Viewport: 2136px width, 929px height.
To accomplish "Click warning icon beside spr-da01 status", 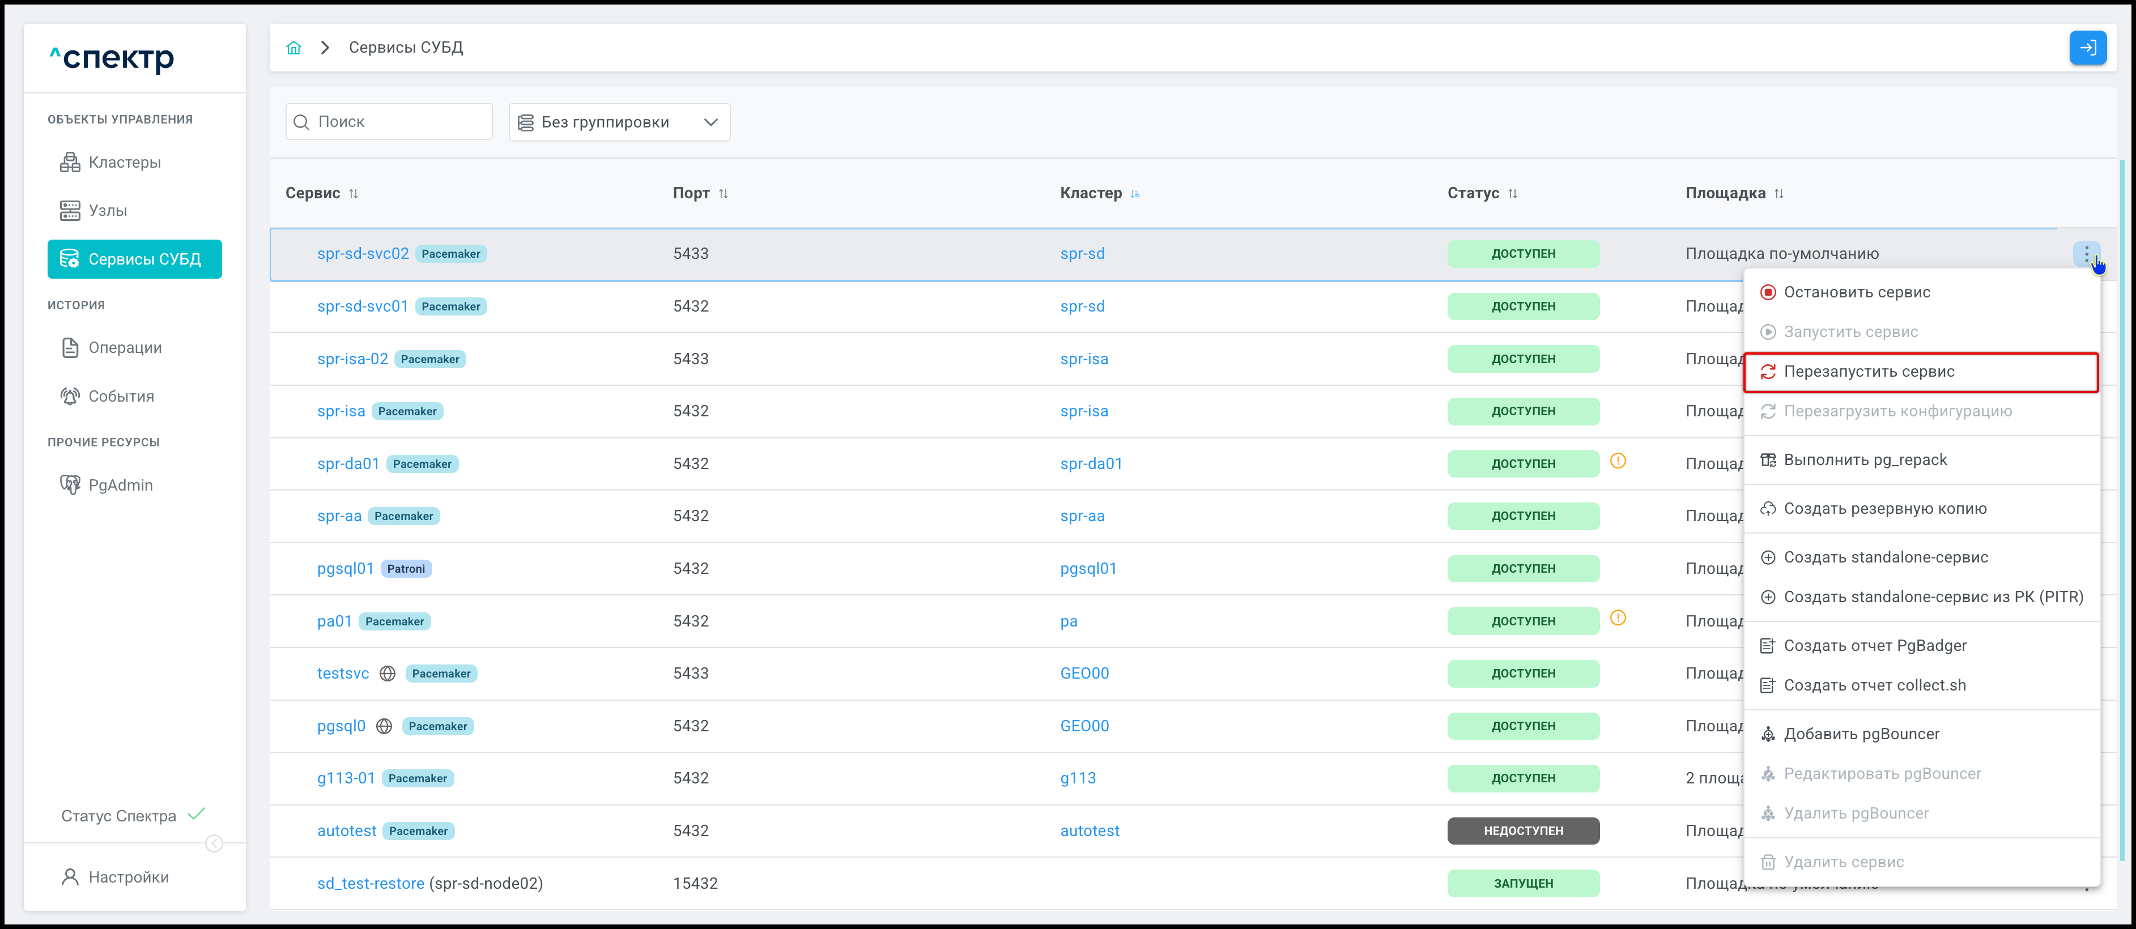I will point(1617,461).
